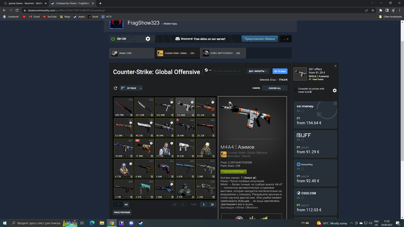Select the 320.76€ knife item thumbnail

(x=123, y=107)
